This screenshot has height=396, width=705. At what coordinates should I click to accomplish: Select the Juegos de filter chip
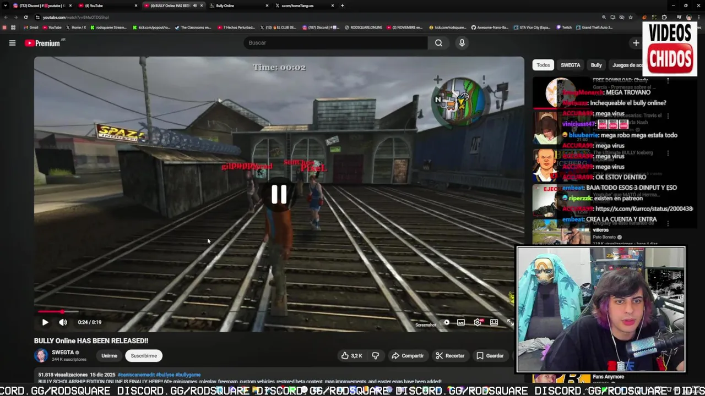click(x=627, y=65)
